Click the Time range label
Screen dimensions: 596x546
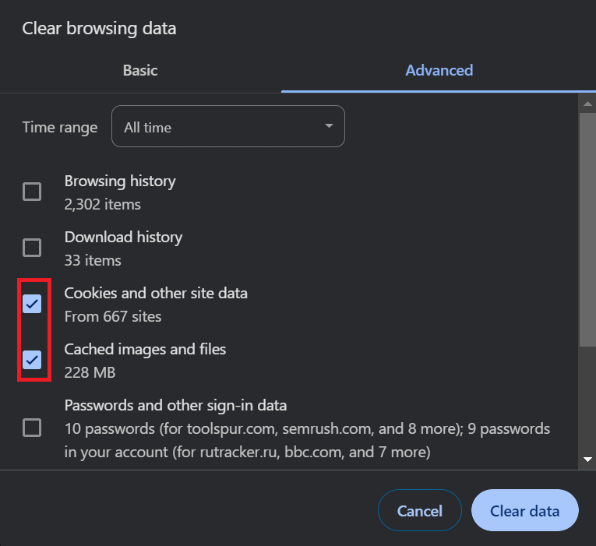[60, 128]
